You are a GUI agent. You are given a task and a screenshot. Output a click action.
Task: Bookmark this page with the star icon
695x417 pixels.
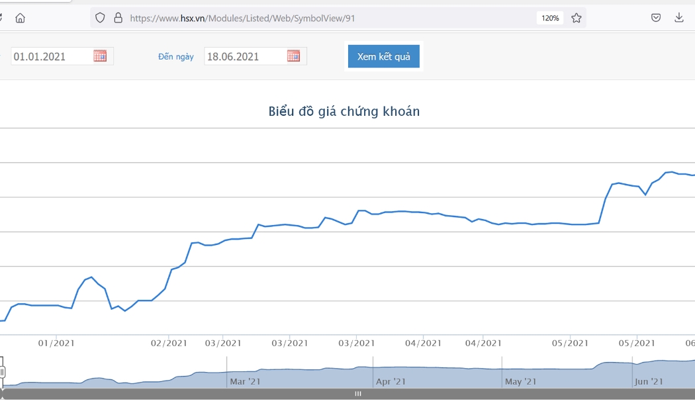(577, 18)
